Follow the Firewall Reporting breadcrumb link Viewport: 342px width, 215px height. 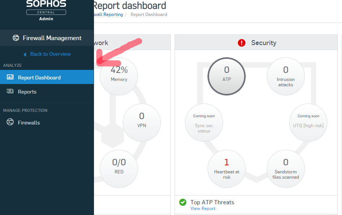tap(109, 15)
